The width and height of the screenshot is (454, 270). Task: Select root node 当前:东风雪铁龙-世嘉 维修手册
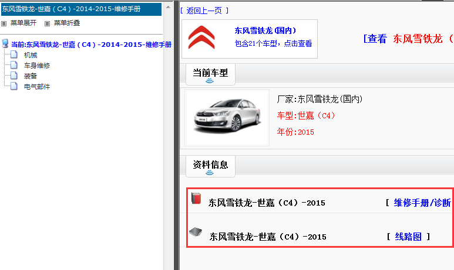coord(91,45)
